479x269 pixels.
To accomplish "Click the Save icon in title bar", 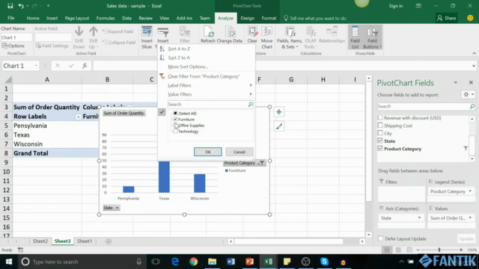I will (x=10, y=6).
